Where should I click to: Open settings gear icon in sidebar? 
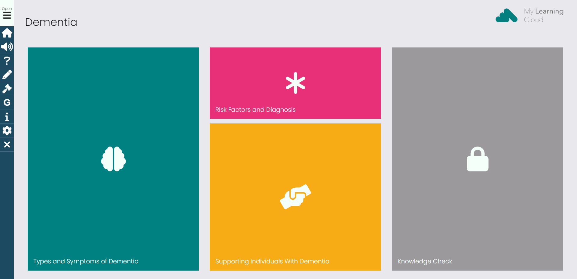coord(7,131)
